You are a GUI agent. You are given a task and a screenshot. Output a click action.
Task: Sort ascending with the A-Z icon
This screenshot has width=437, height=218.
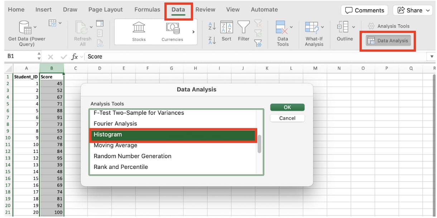(x=212, y=26)
